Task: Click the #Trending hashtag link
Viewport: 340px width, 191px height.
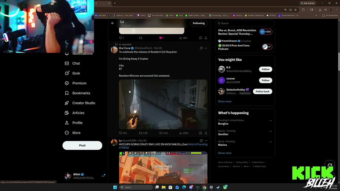Action: (201, 144)
